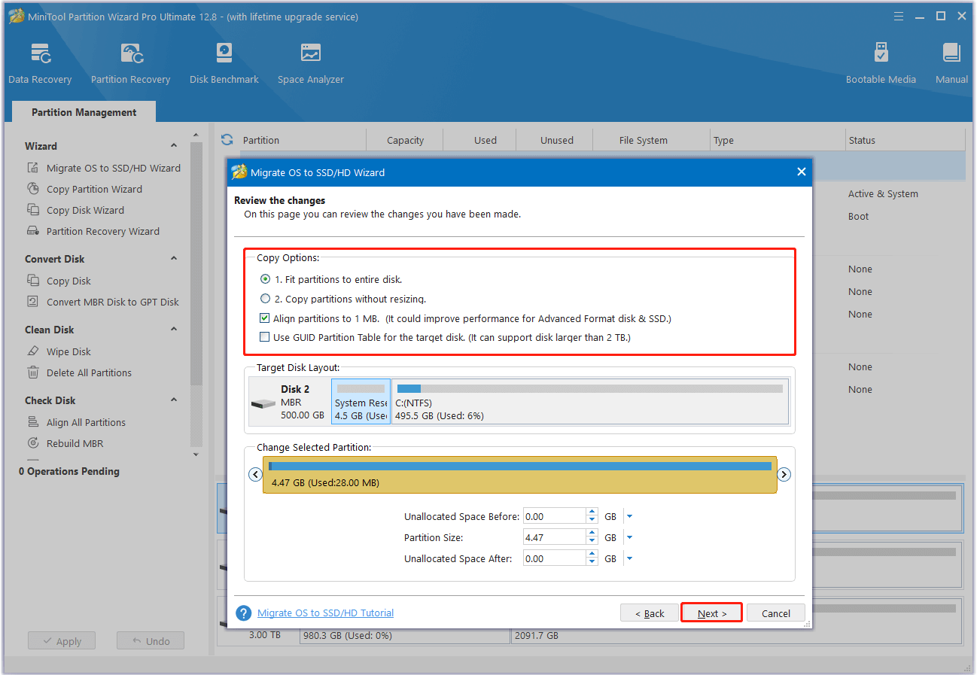Open unit dropdown for Partition Size

coord(630,537)
